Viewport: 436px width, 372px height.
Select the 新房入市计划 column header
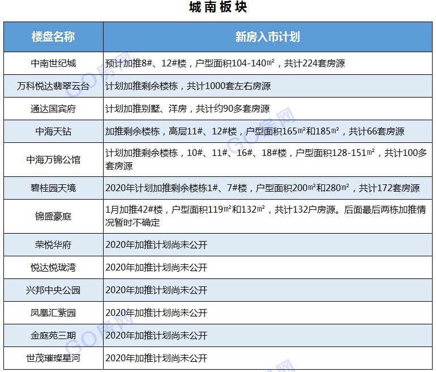267,37
